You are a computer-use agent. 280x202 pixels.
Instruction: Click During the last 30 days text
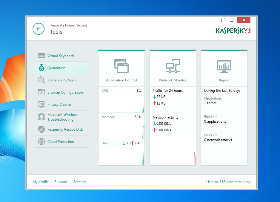tap(222, 91)
